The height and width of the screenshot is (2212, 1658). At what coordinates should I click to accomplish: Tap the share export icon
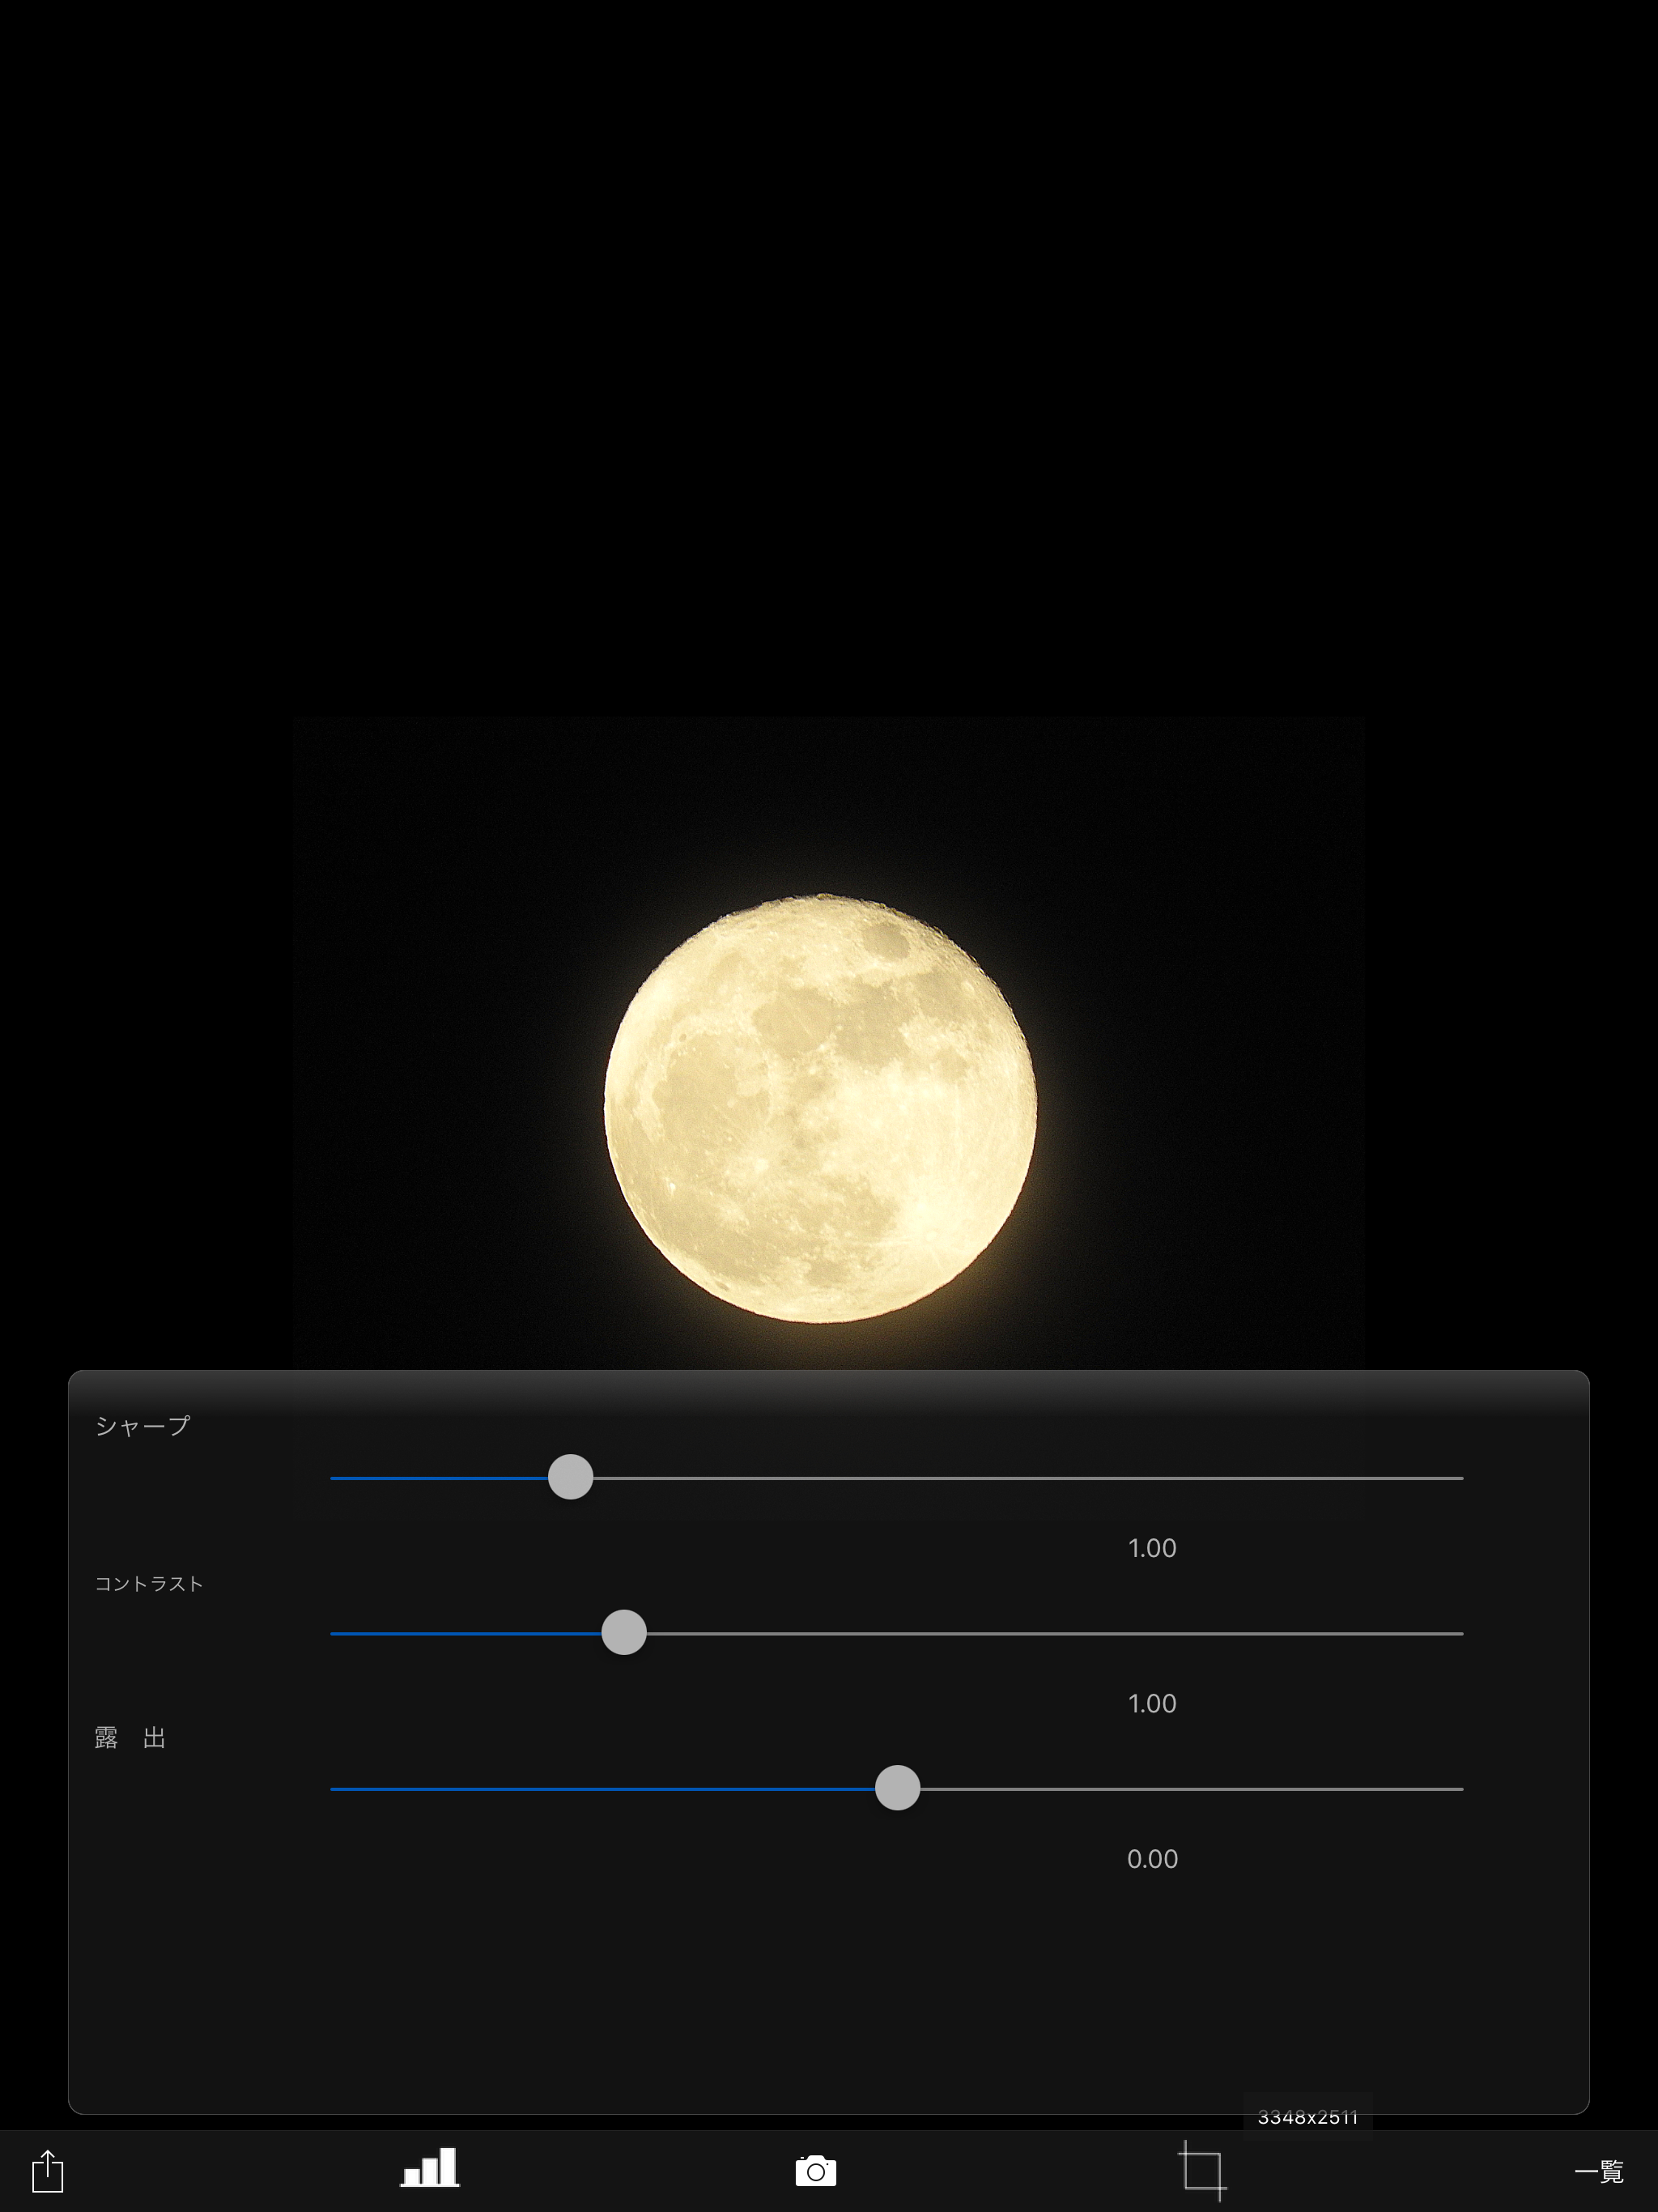click(x=47, y=2170)
